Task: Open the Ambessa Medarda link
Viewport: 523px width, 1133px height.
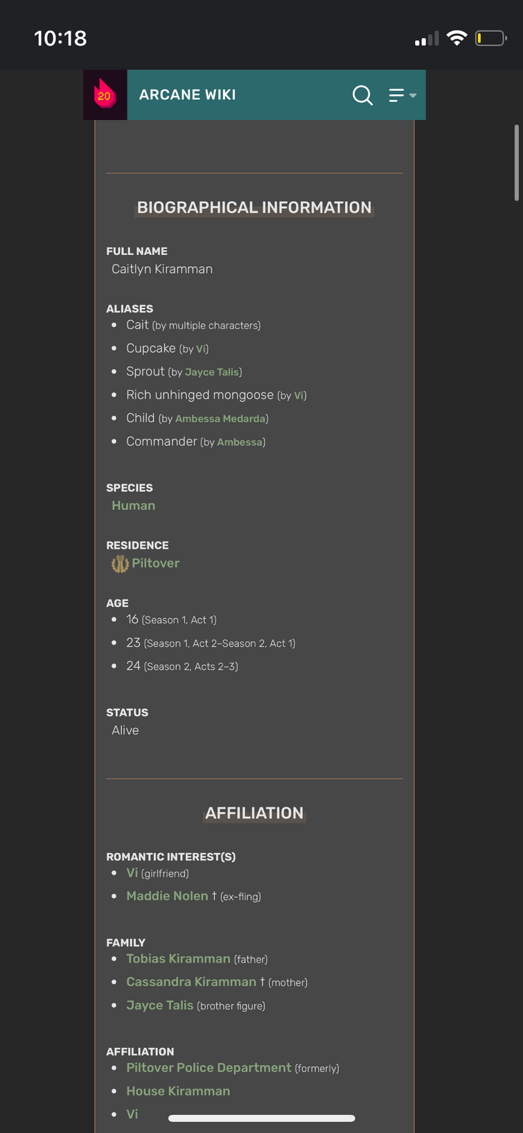Action: (220, 419)
